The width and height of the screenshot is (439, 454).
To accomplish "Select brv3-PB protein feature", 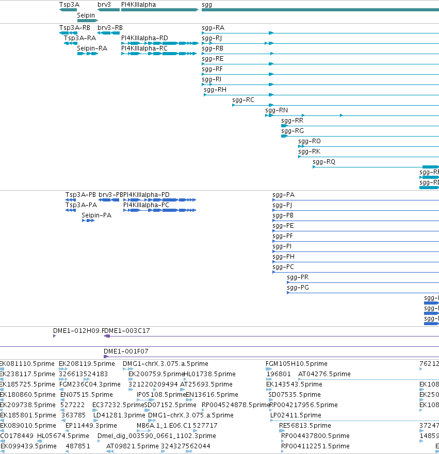I will point(109,200).
